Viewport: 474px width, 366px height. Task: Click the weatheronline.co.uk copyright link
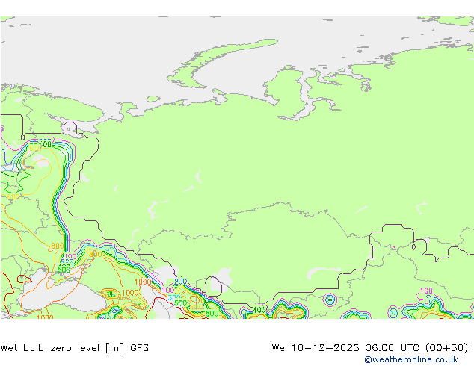(411, 359)
